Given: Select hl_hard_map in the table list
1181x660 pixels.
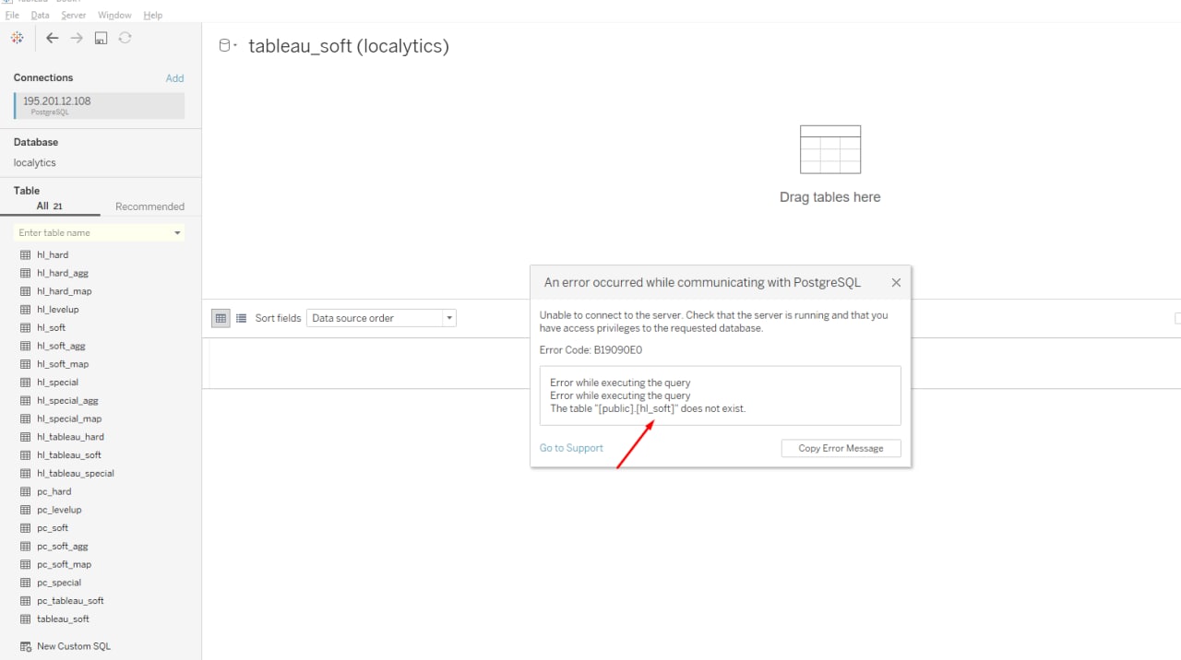Looking at the screenshot, I should pos(65,291).
